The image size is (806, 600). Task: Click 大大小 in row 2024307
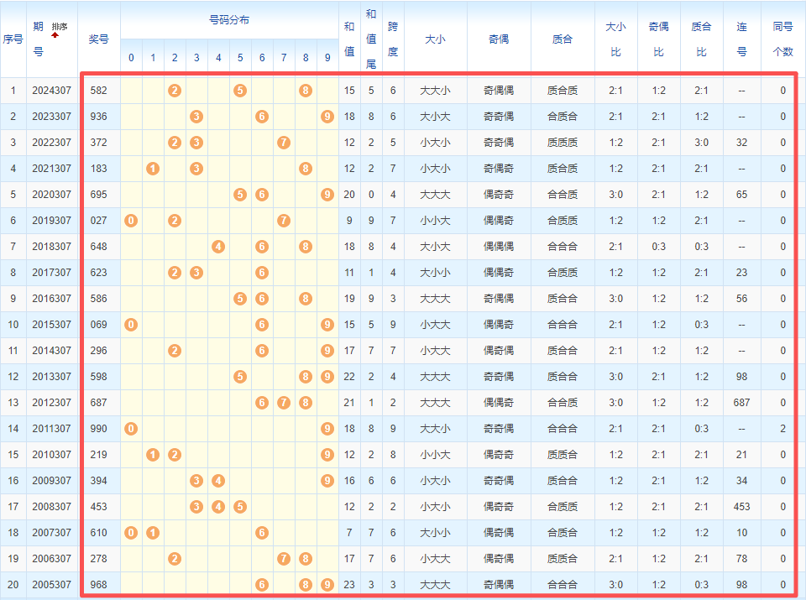click(436, 91)
